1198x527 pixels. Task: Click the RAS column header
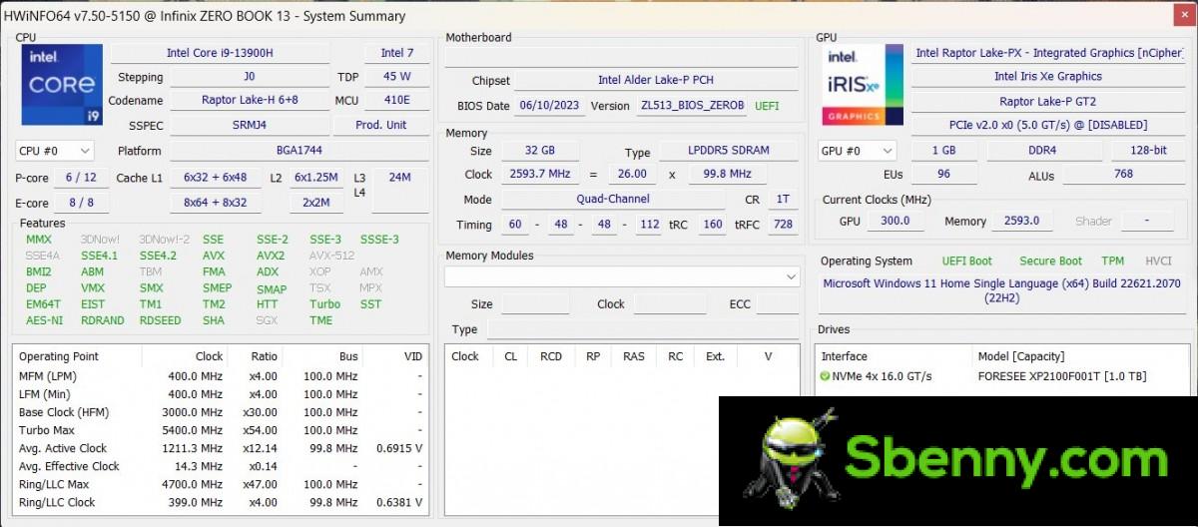(x=633, y=356)
